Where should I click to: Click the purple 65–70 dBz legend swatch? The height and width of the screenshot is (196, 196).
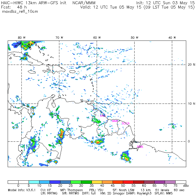coord(160,182)
